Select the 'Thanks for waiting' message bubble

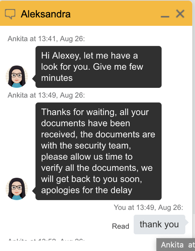pos(98,151)
